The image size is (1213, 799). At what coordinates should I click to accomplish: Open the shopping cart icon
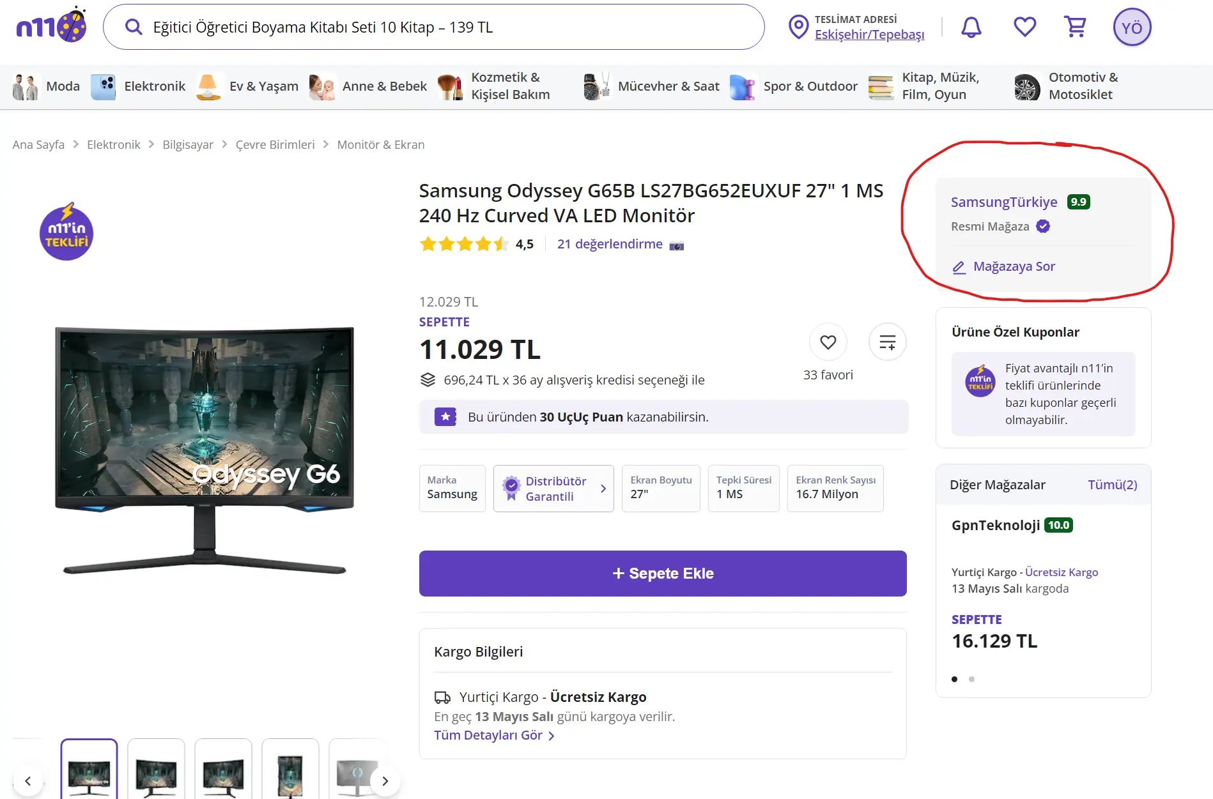click(1076, 27)
